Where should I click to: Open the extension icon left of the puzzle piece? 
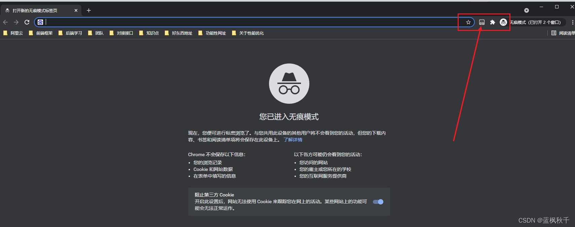coord(482,22)
